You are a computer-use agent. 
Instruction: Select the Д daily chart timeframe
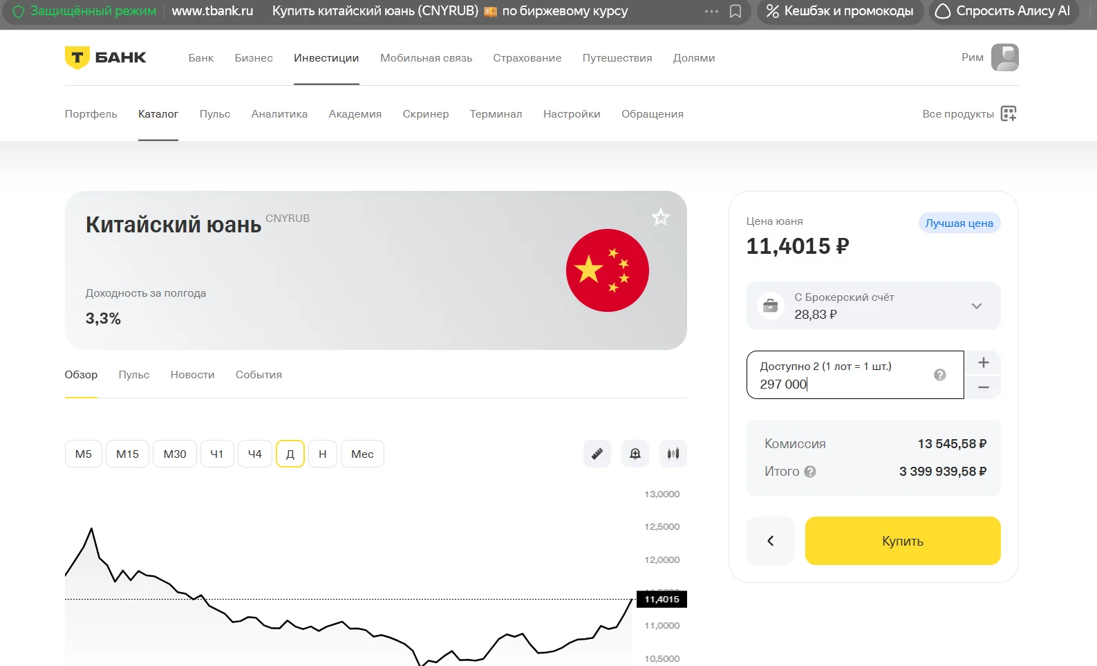click(x=290, y=454)
